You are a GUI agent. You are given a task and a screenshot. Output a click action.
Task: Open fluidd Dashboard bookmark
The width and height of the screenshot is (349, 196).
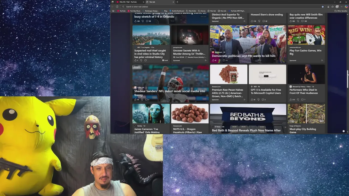tap(177, 11)
